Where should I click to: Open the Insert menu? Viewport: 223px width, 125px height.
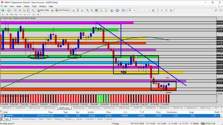coord(18,6)
